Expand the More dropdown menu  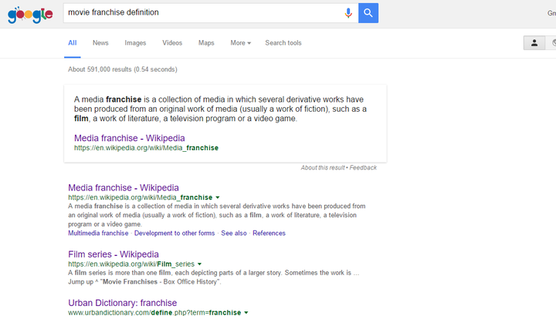pos(240,43)
